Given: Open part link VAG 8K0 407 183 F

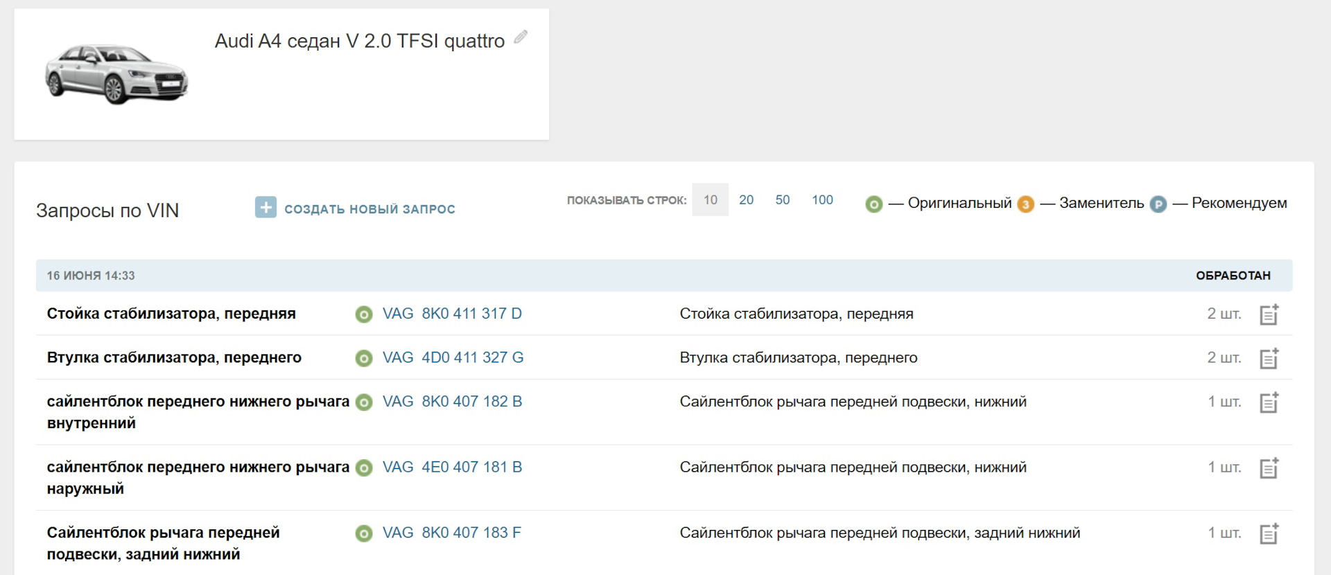Looking at the screenshot, I should (x=451, y=533).
